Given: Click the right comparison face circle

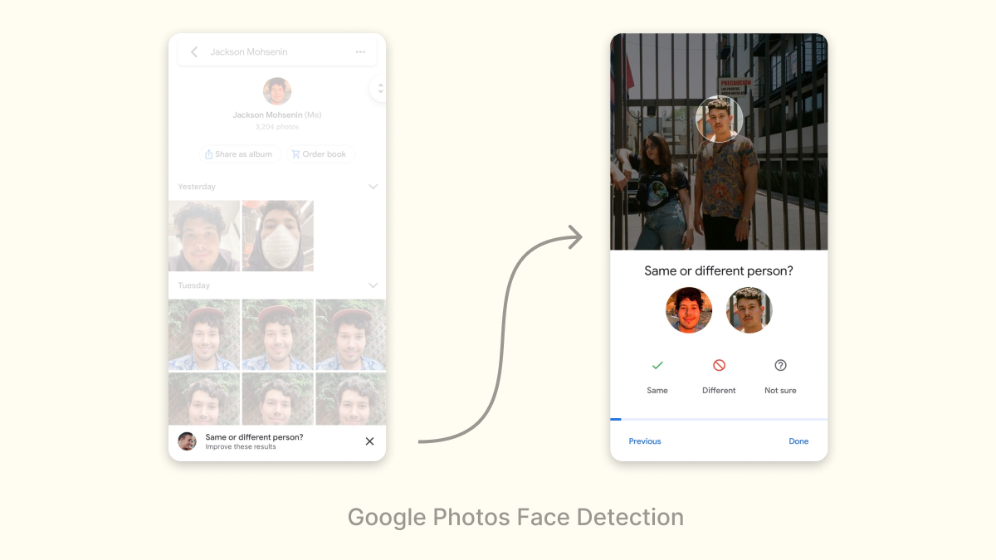Looking at the screenshot, I should 749,310.
